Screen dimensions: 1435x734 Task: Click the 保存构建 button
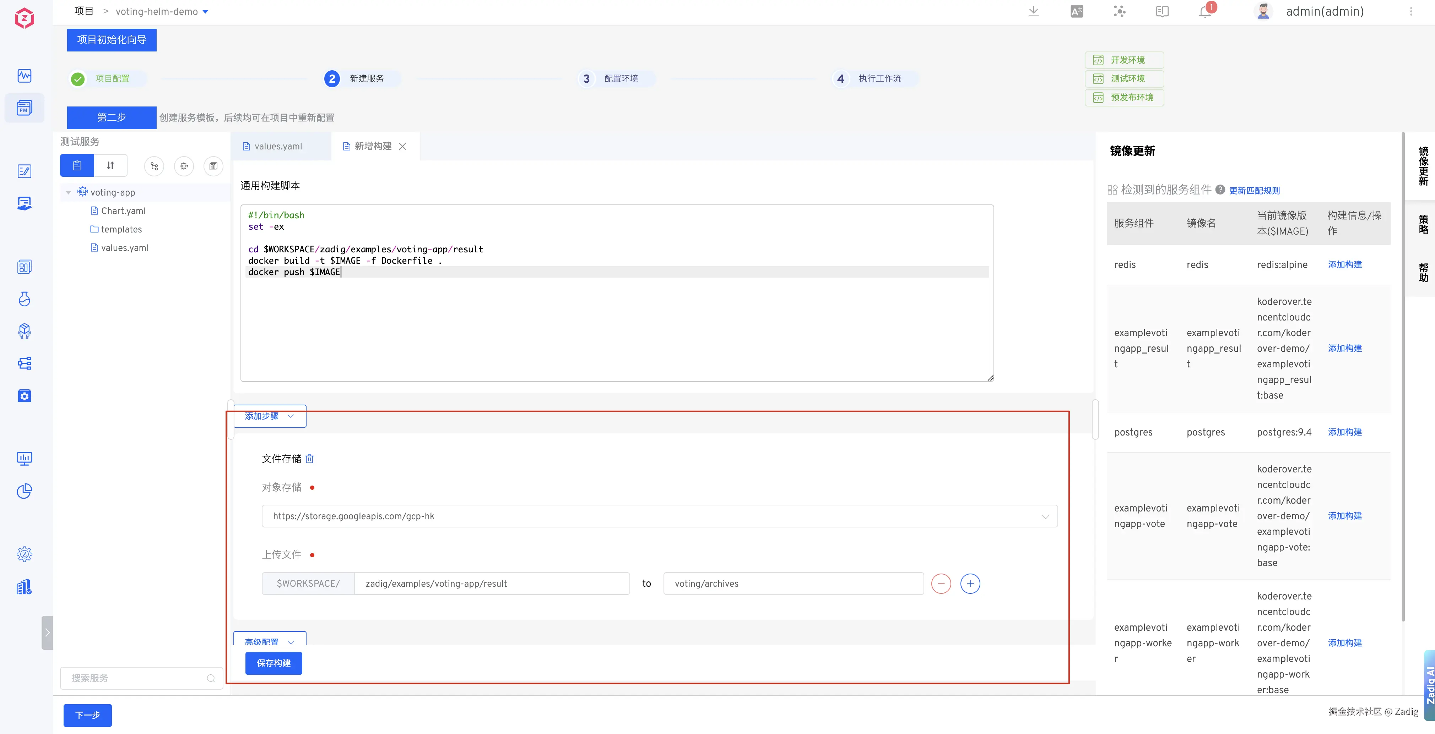(x=274, y=663)
